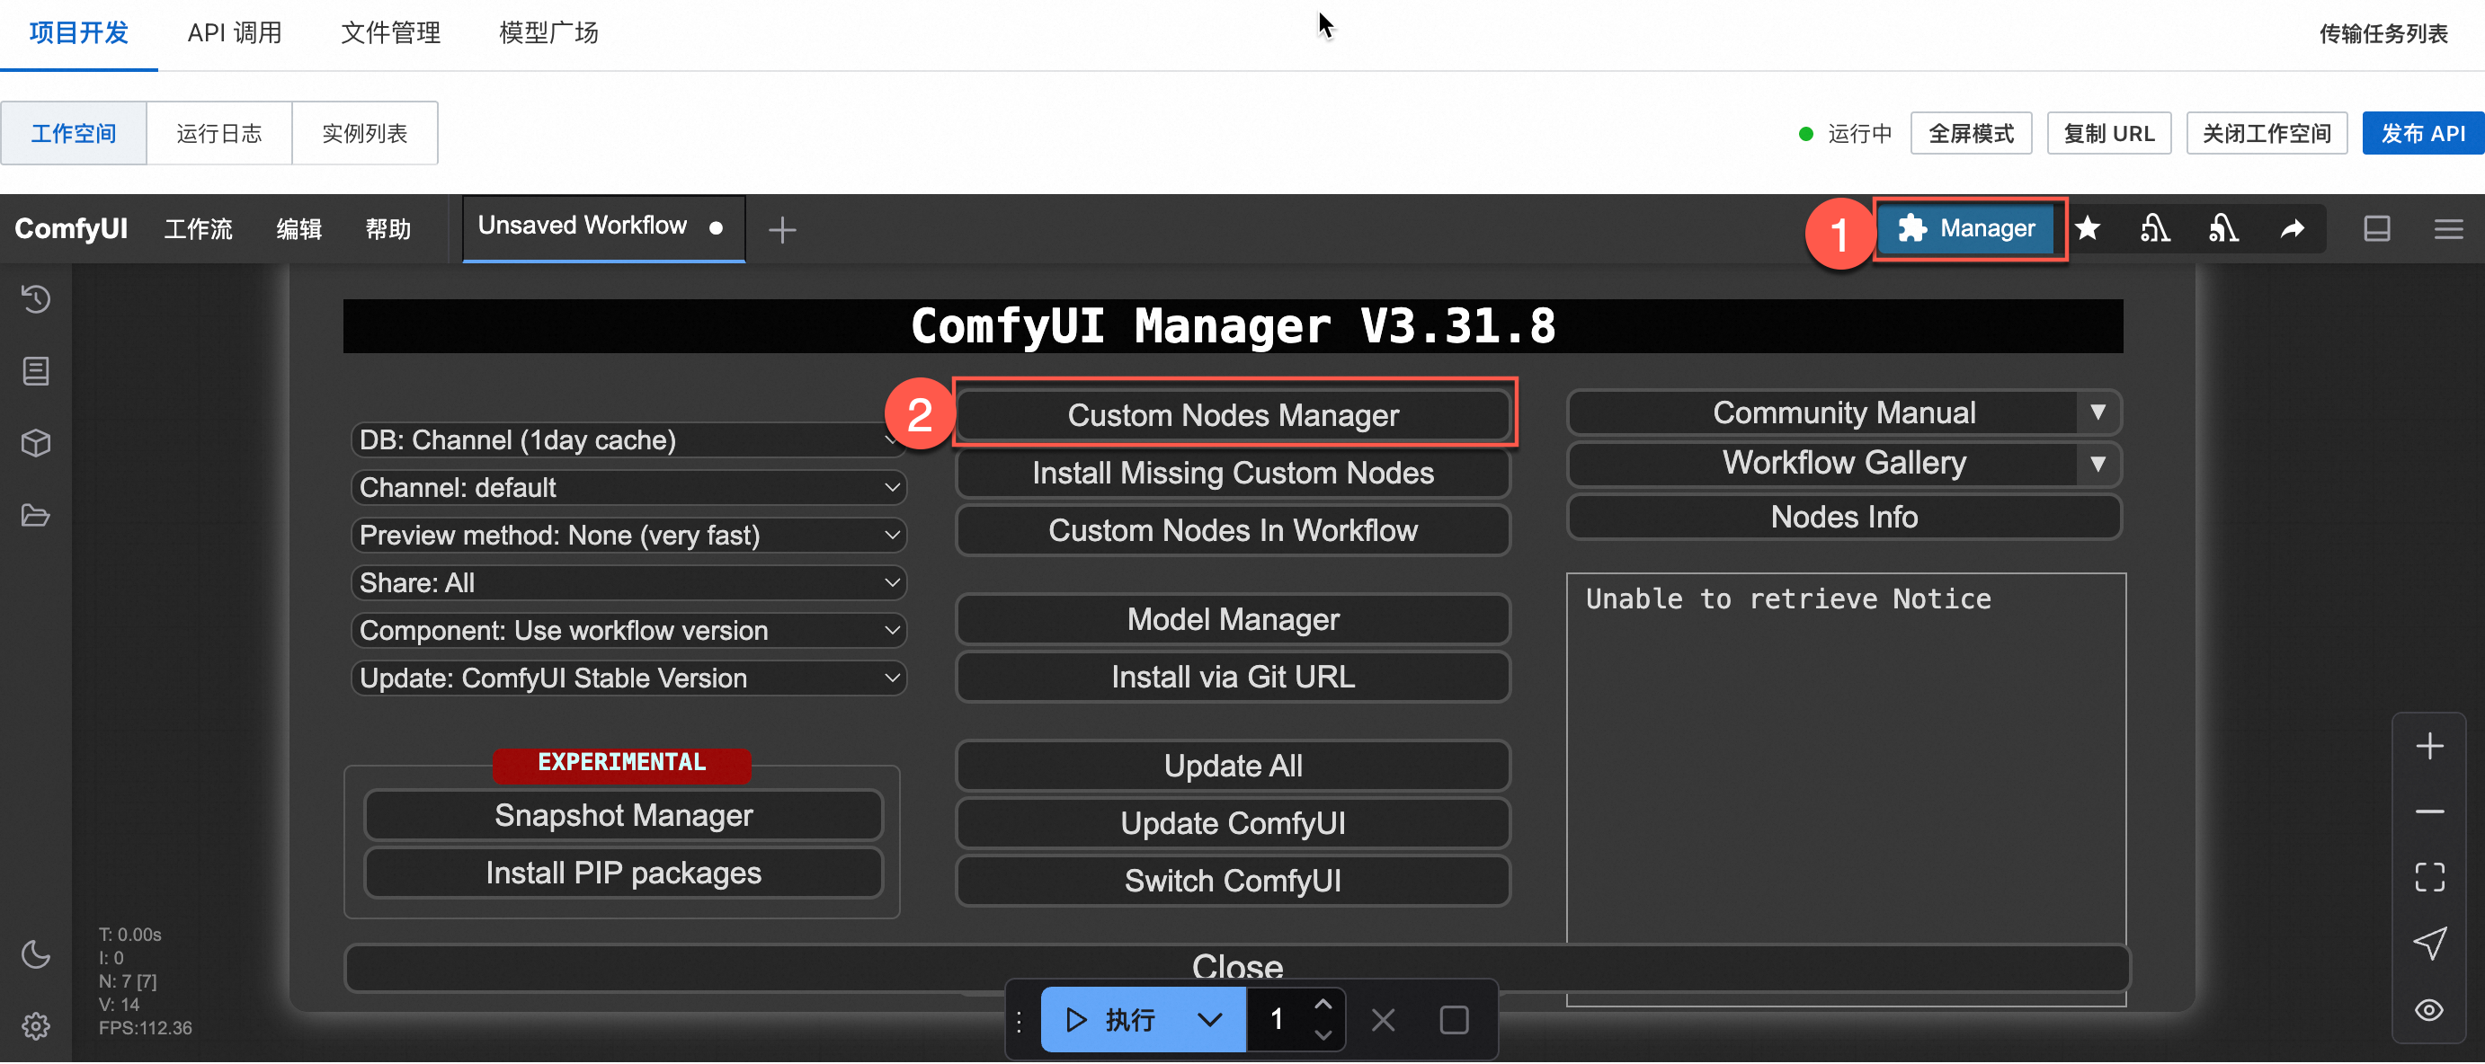Click Nodes Info button
The image size is (2485, 1064).
point(1843,517)
